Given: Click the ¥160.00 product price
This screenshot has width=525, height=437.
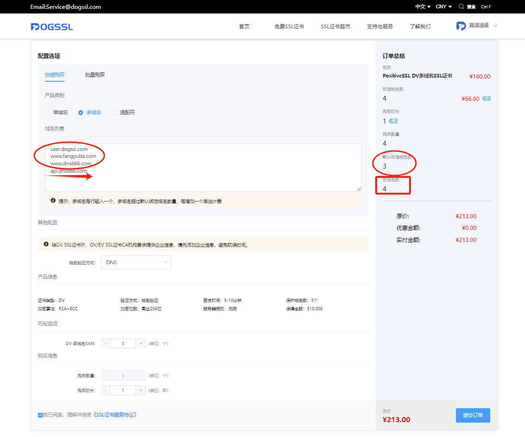Looking at the screenshot, I should point(480,76).
